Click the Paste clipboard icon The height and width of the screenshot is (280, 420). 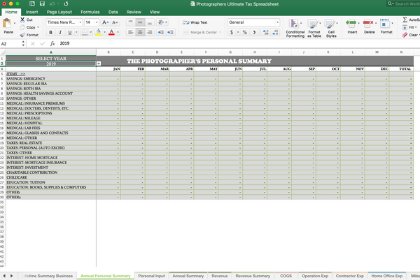point(7,24)
